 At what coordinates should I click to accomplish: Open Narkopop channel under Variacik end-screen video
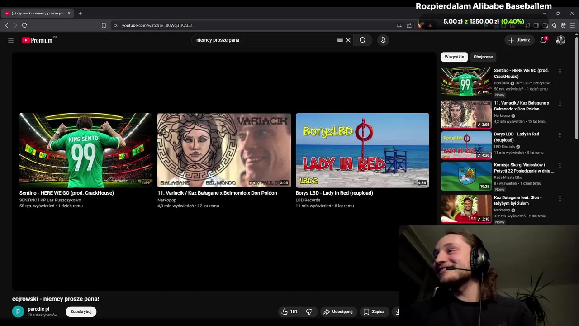click(x=167, y=200)
